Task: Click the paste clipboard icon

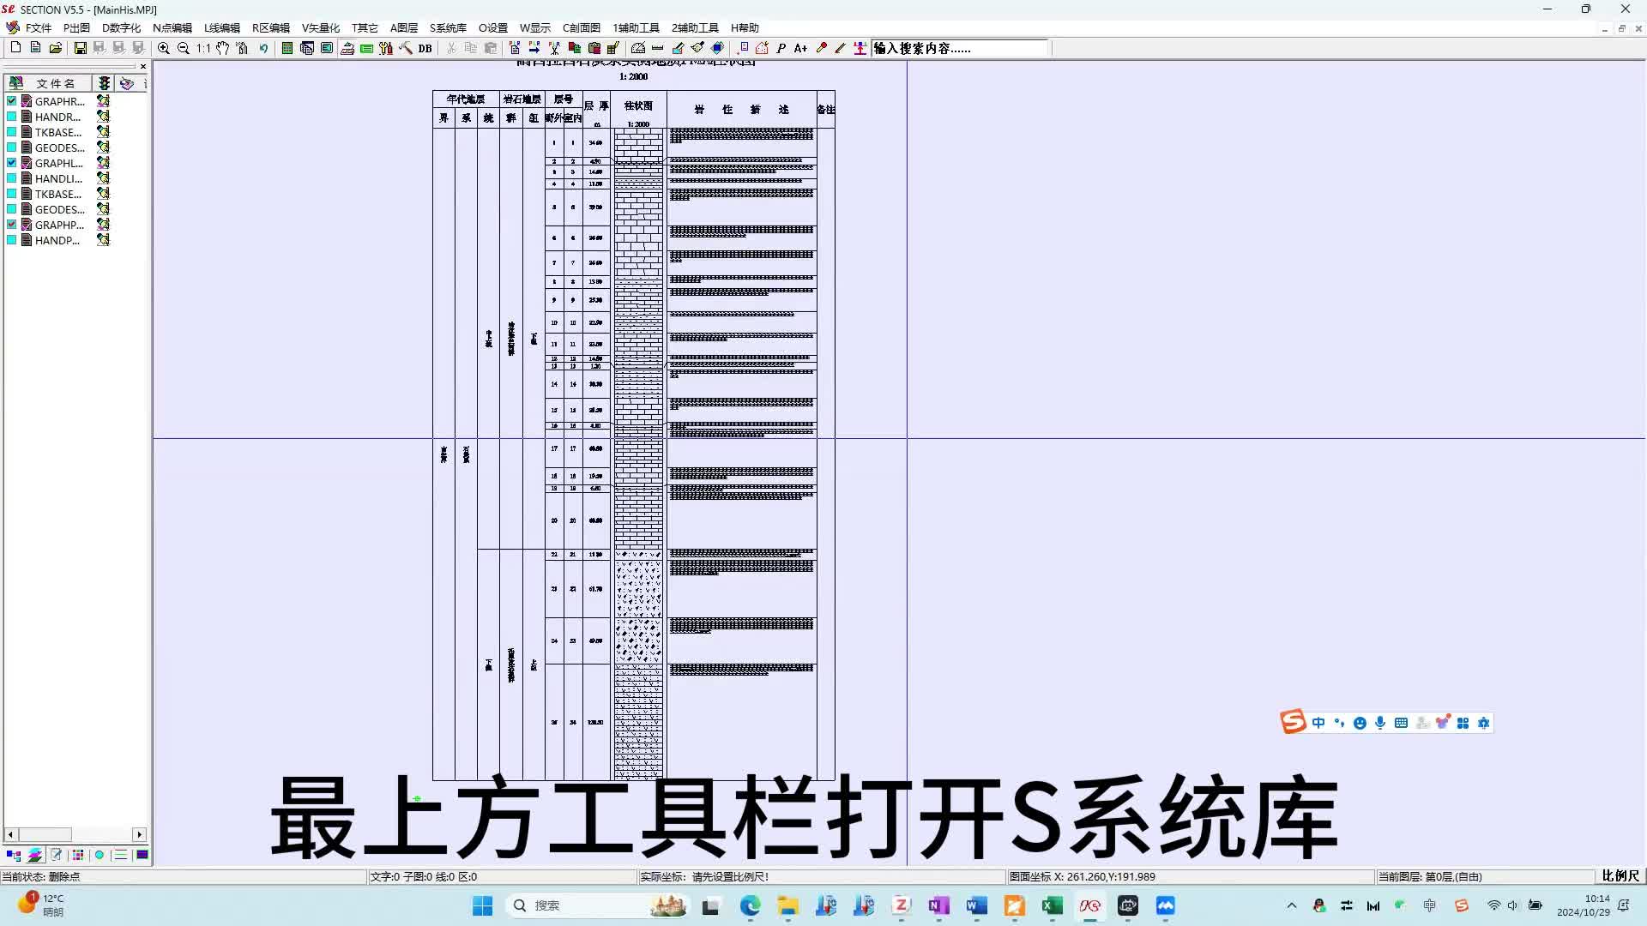Action: click(x=491, y=48)
